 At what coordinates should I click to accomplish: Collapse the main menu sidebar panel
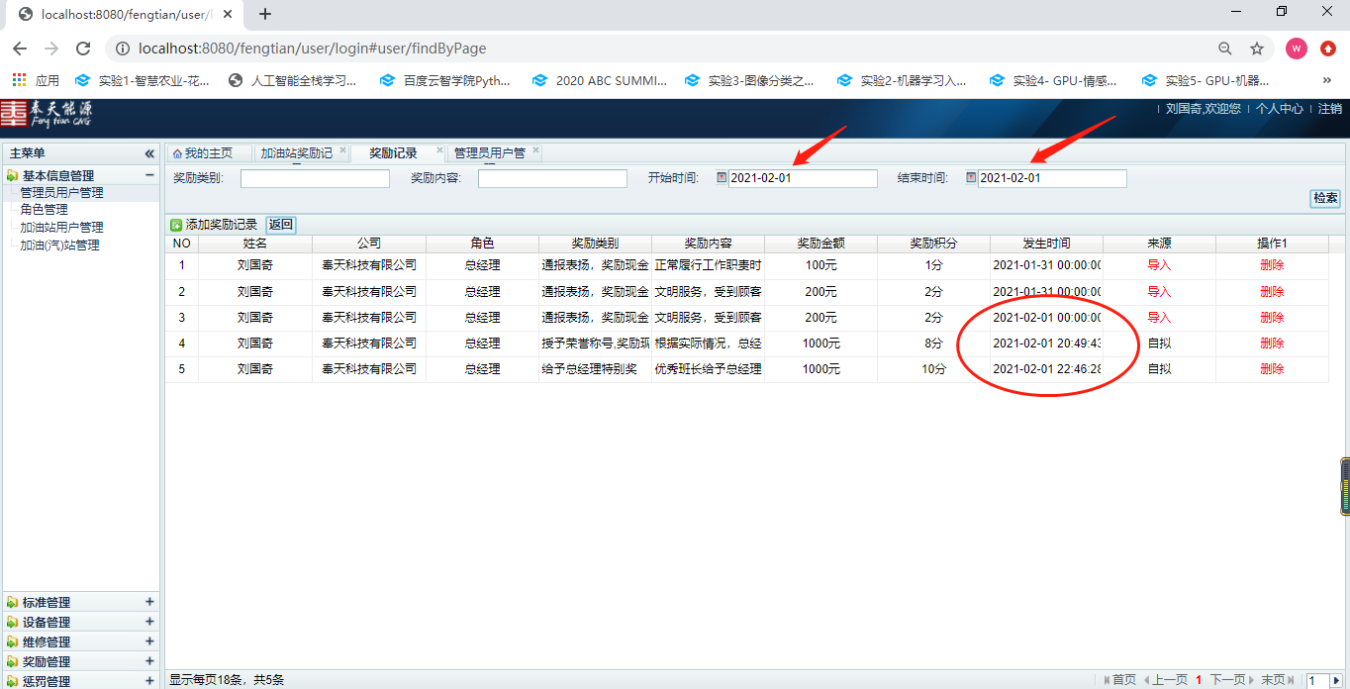[149, 153]
